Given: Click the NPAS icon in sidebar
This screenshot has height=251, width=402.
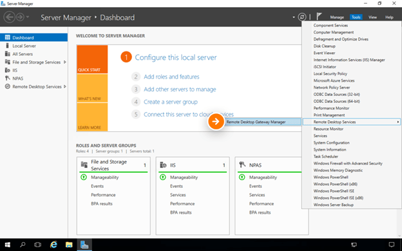Looking at the screenshot, I should tap(8, 79).
